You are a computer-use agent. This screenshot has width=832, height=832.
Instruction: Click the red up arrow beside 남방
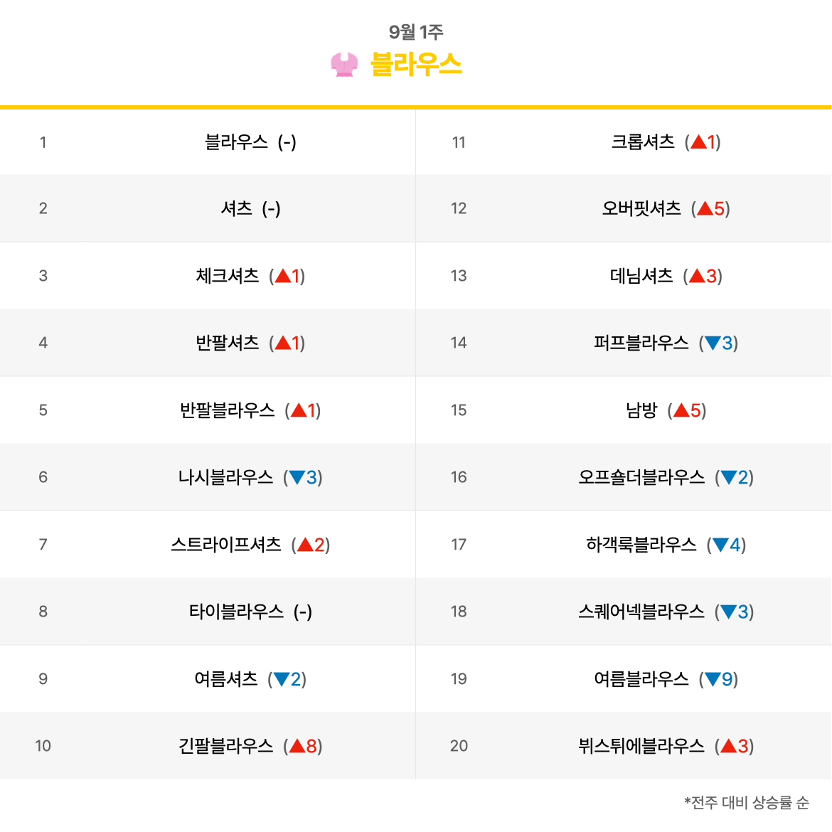tap(681, 410)
